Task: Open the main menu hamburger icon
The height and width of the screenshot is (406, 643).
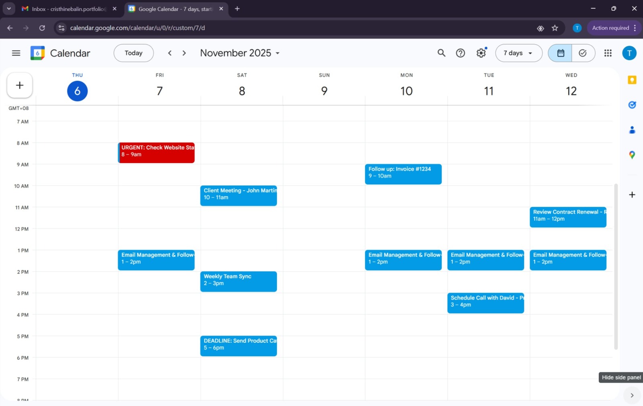Action: point(16,53)
